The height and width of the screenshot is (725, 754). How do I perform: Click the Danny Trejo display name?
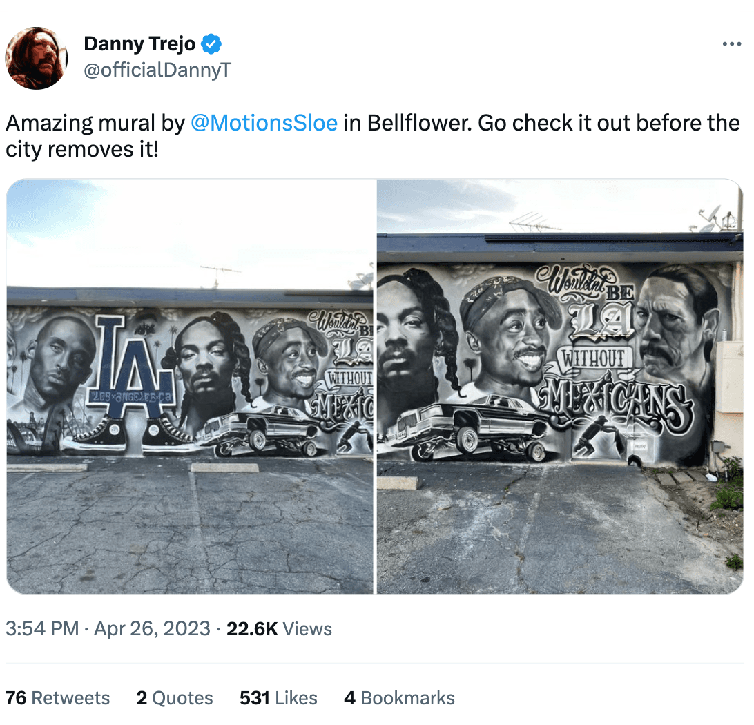tap(139, 43)
